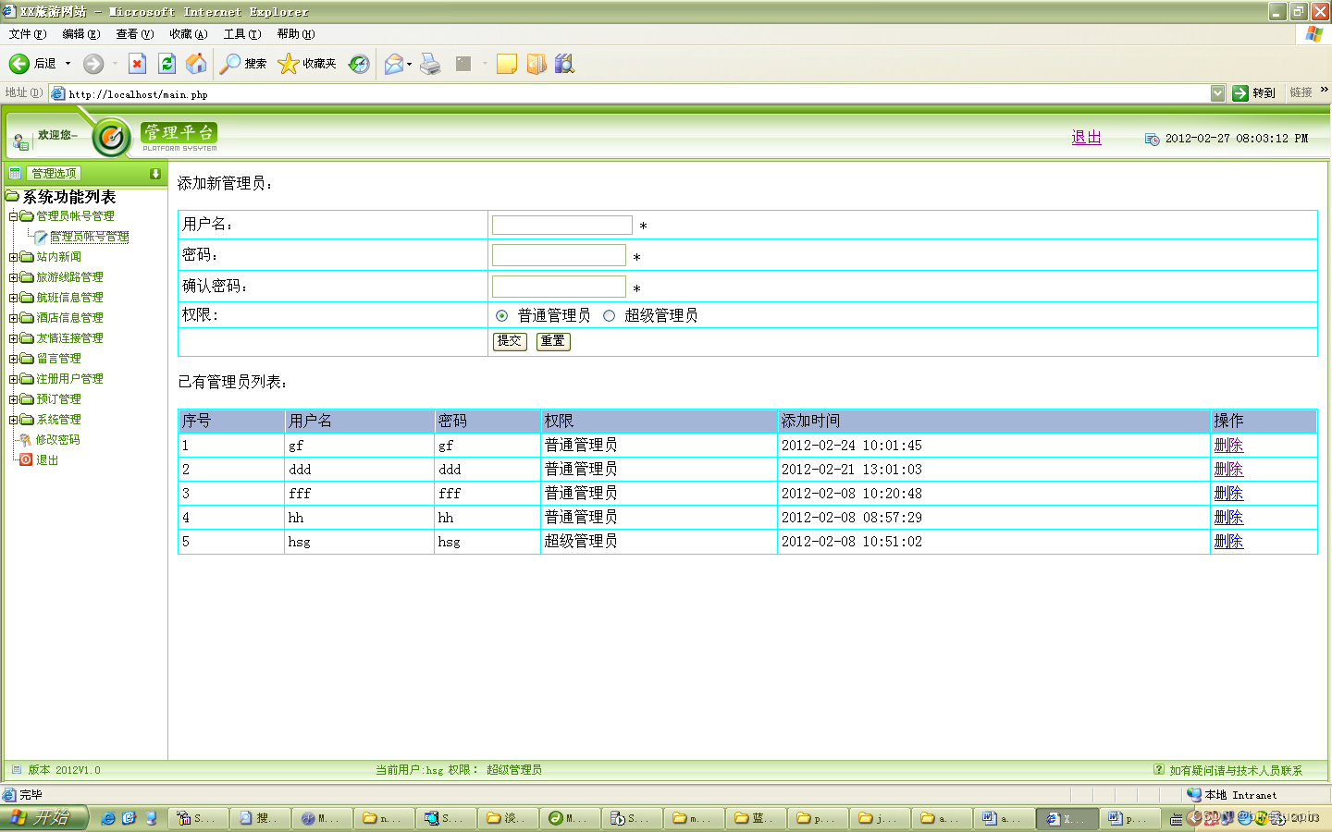The image size is (1332, 832).
Task: Delete the admin row for user hsg
Action: click(1228, 542)
